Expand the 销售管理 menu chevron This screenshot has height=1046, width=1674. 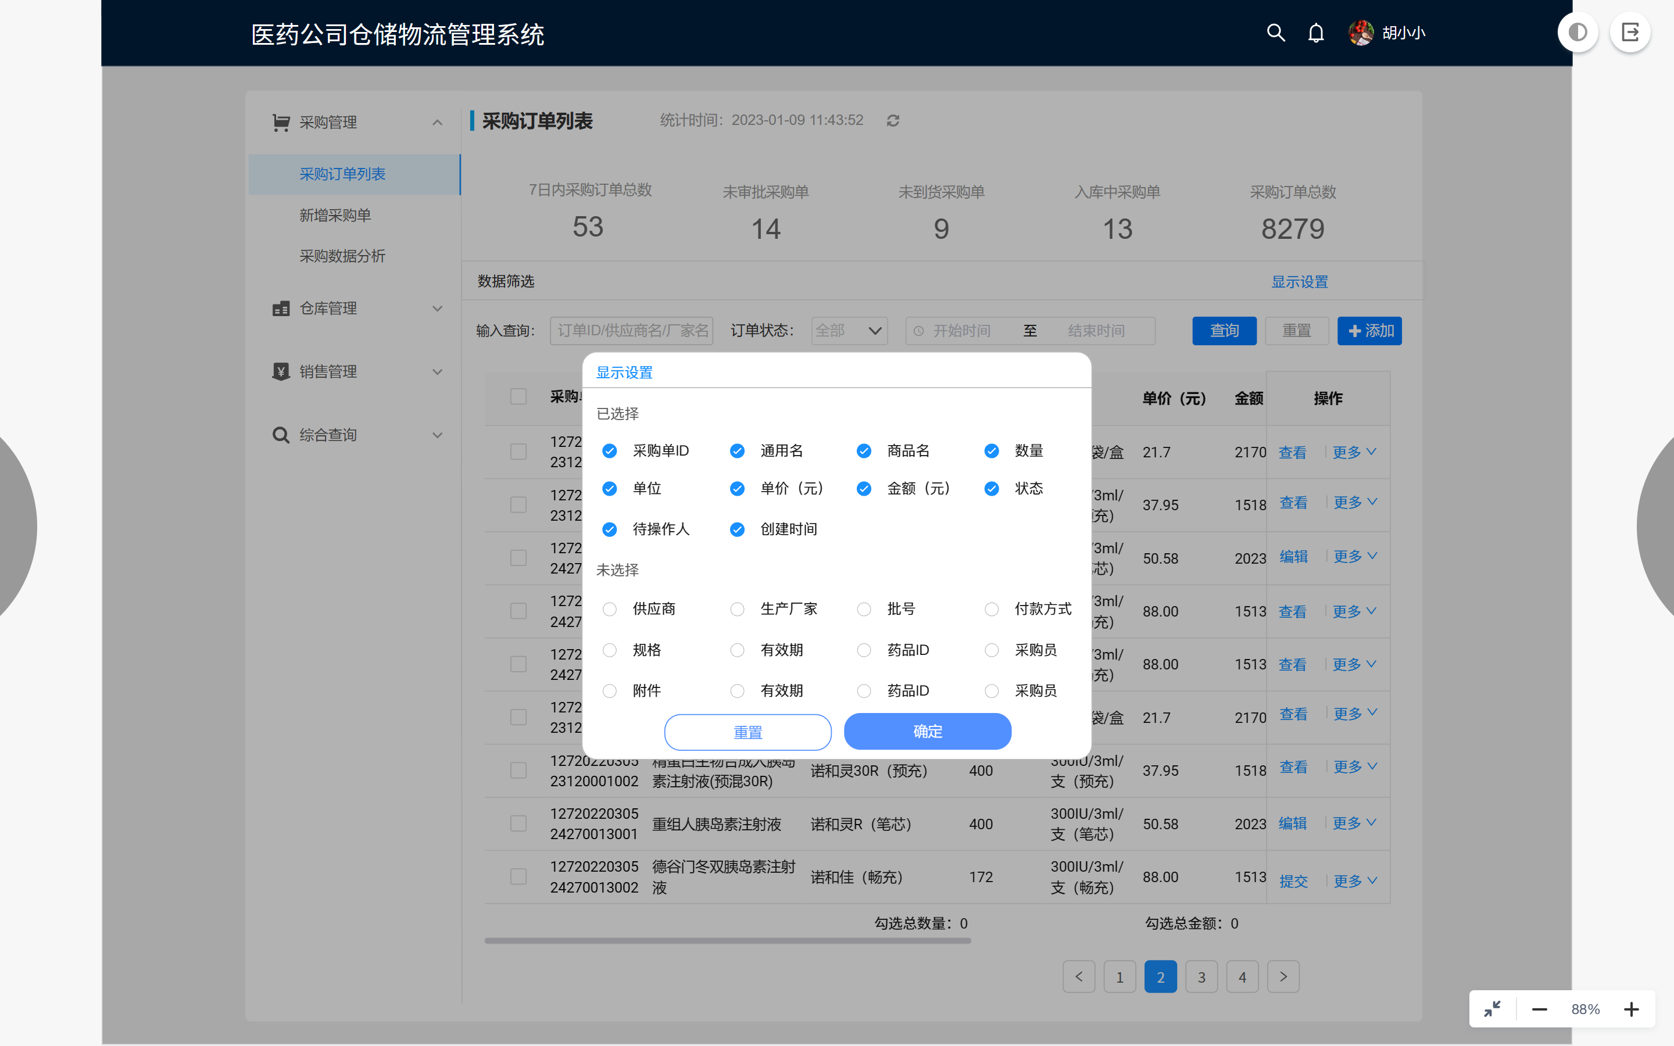437,371
